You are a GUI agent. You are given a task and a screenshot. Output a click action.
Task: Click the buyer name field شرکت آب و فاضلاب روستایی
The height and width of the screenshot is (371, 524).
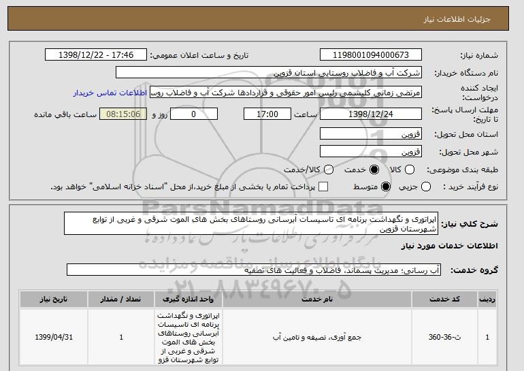tap(269, 73)
